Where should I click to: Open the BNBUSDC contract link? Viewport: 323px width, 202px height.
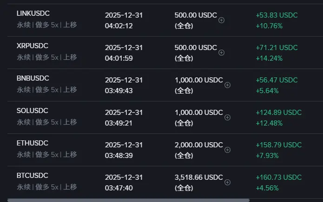[x=33, y=78]
